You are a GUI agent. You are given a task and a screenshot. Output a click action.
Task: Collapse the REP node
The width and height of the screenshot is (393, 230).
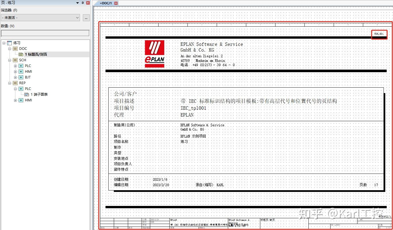point(10,83)
